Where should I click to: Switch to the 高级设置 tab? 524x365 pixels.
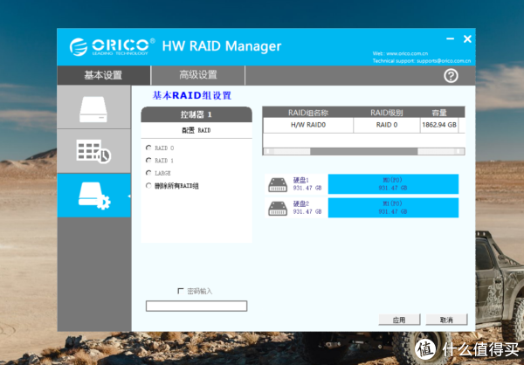pyautogui.click(x=198, y=75)
